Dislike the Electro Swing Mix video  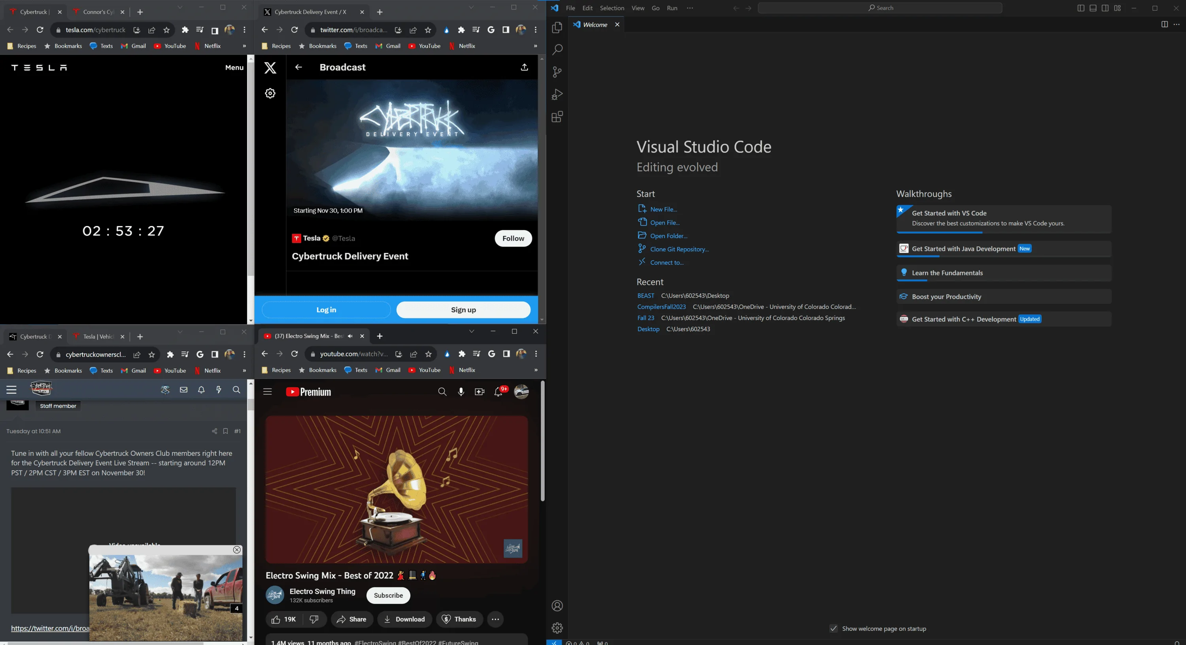click(314, 619)
